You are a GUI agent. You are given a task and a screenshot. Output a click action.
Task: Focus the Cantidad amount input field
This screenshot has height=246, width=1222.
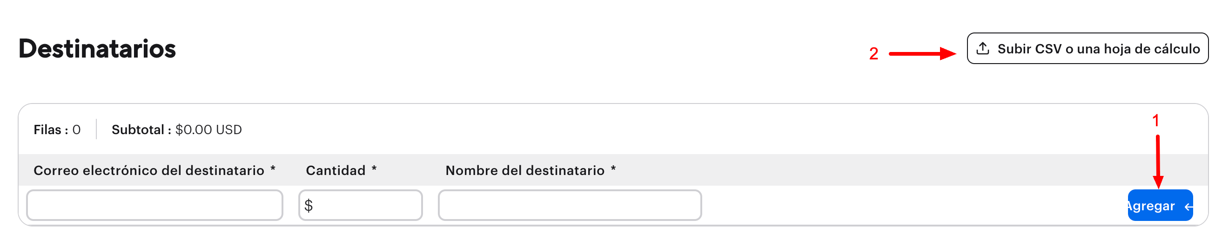366,205
